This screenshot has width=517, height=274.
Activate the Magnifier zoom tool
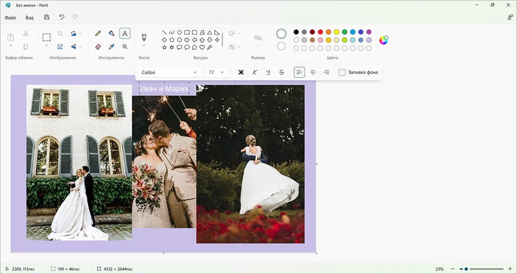125,47
